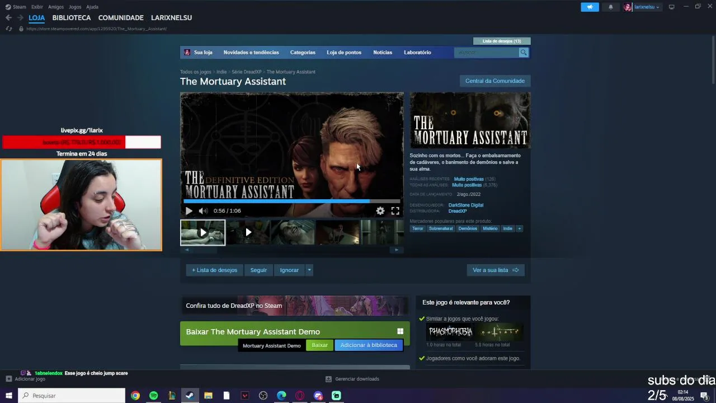Open the LARIXNELSU profile tab

[171, 18]
